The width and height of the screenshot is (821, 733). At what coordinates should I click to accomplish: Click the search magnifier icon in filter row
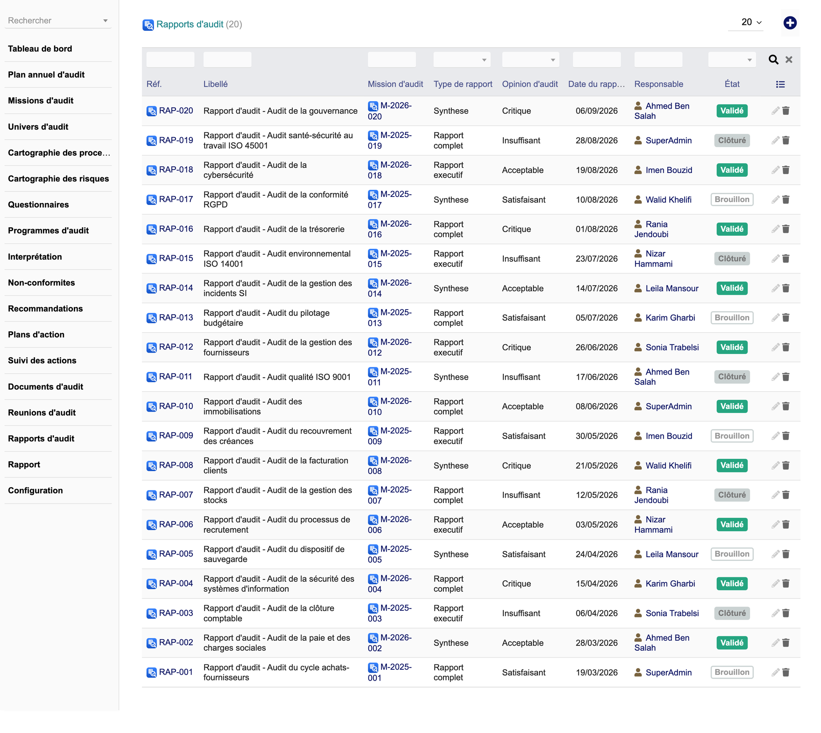[773, 59]
